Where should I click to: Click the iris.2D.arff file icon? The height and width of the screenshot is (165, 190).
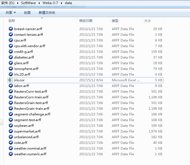(x=11, y=74)
